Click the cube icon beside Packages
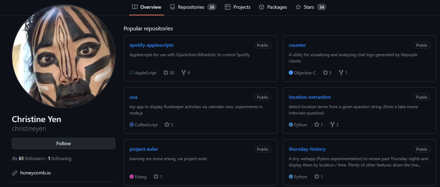The height and width of the screenshot is (187, 440). pyautogui.click(x=262, y=7)
